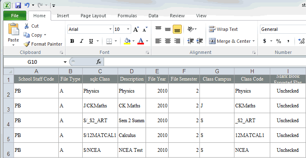Open the Underline style dropdown arrow
The width and height of the screenshot is (306, 158).
coord(97,41)
